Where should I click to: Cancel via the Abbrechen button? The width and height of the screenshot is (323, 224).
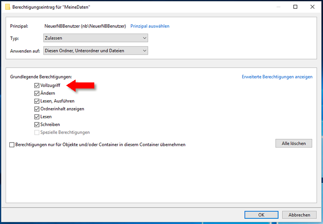tap(299, 215)
